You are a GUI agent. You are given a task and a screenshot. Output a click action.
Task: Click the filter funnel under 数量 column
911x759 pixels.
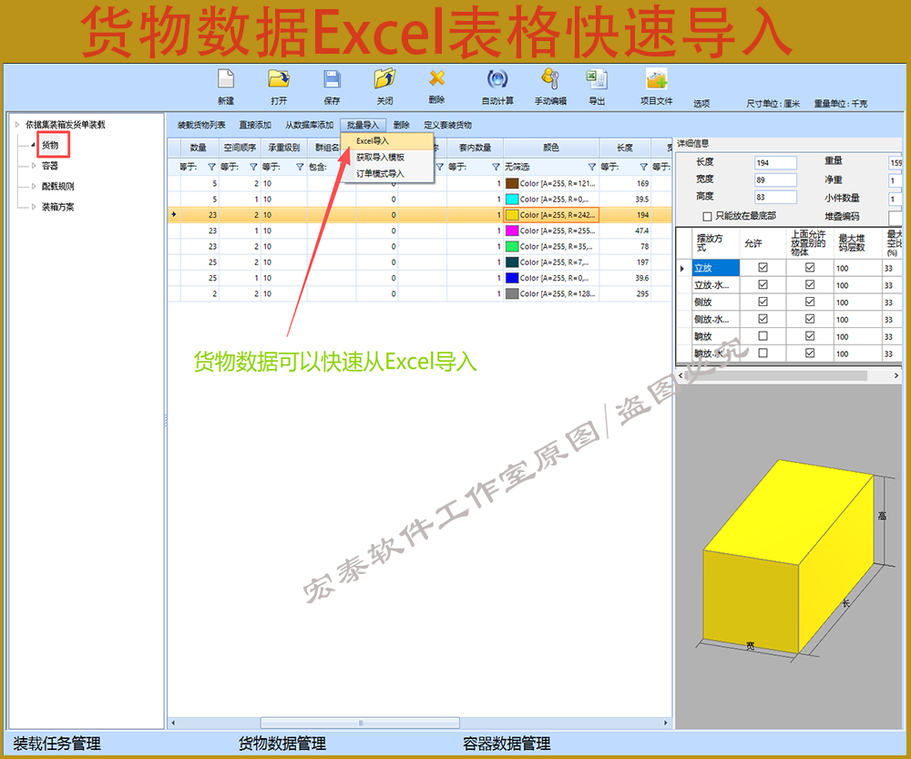coord(211,167)
